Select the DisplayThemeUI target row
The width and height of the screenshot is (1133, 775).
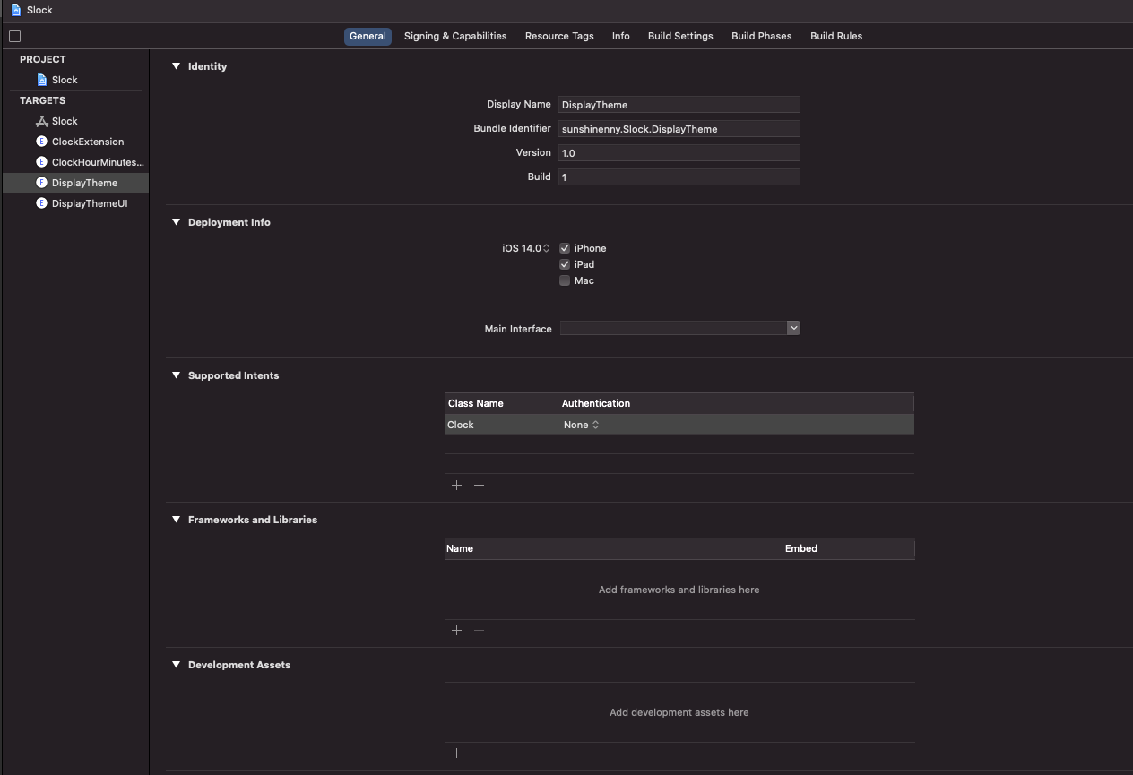click(x=75, y=203)
